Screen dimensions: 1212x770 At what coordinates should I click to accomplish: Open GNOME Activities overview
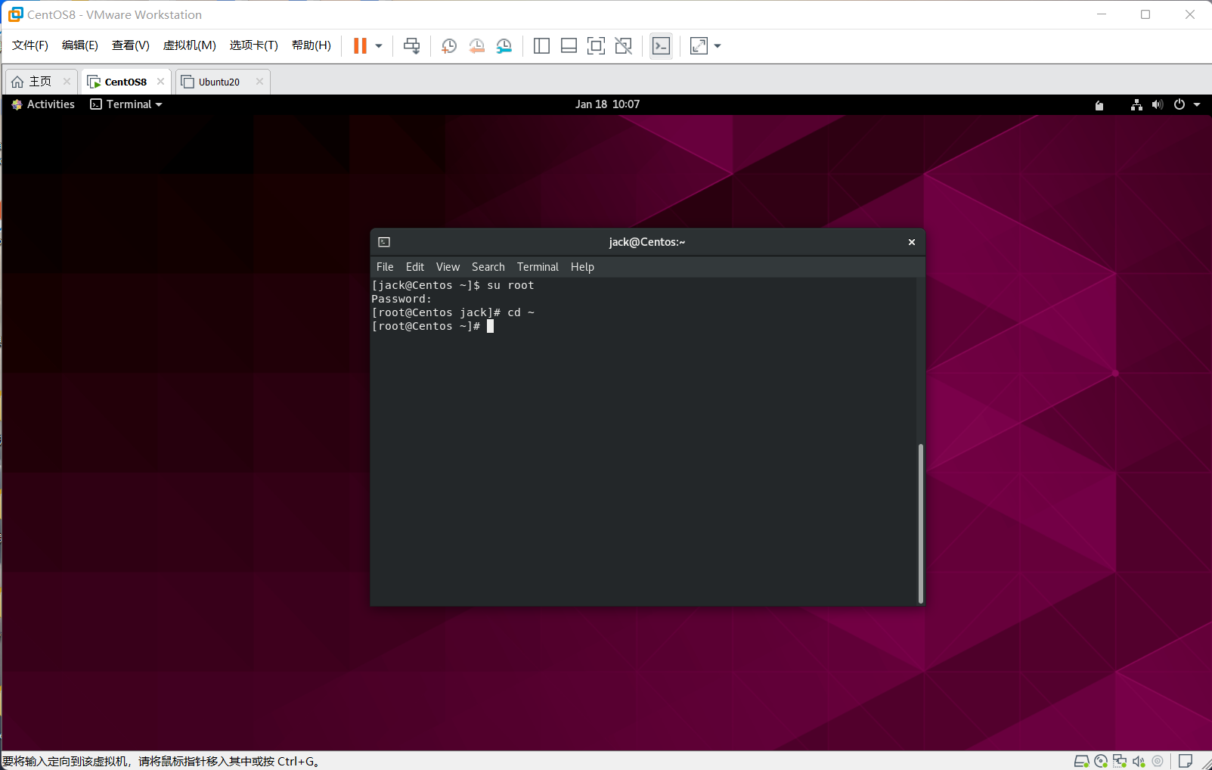coord(43,104)
